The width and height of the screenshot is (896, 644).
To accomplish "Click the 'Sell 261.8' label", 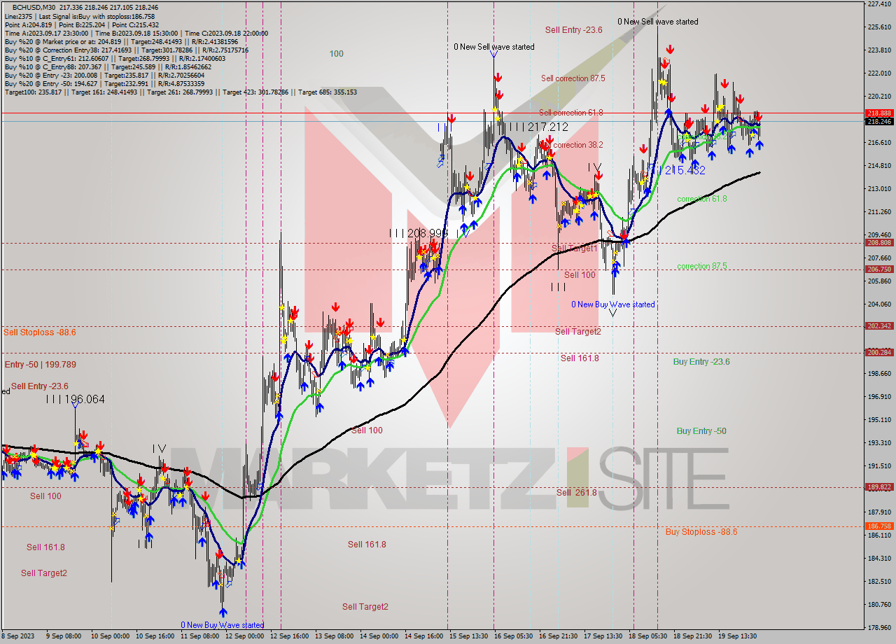I will pos(577,493).
